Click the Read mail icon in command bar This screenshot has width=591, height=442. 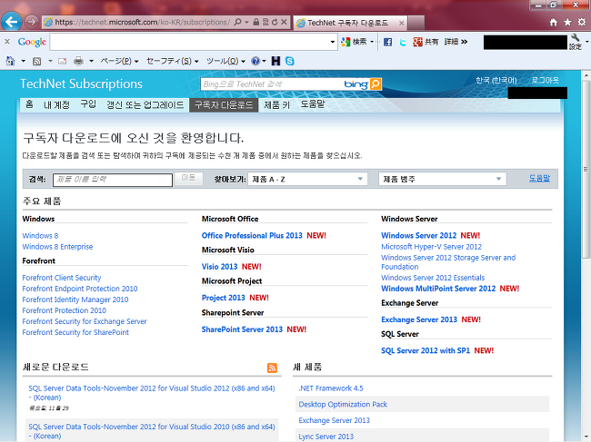pos(62,61)
